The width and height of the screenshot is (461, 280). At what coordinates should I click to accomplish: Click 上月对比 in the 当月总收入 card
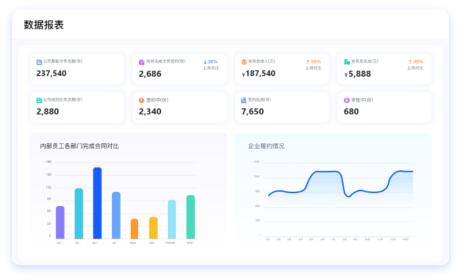pos(313,68)
